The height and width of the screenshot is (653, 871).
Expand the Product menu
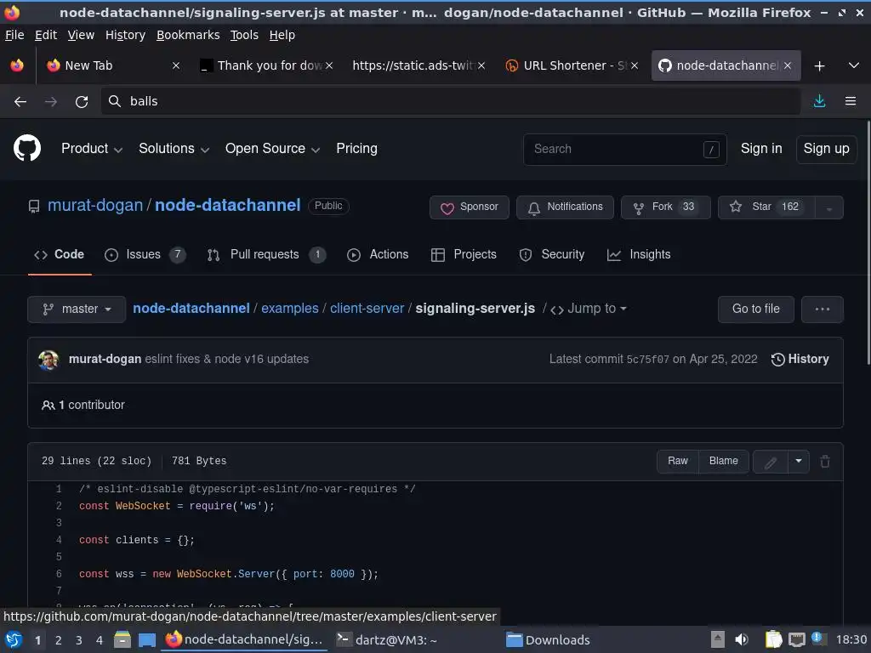[x=92, y=149]
